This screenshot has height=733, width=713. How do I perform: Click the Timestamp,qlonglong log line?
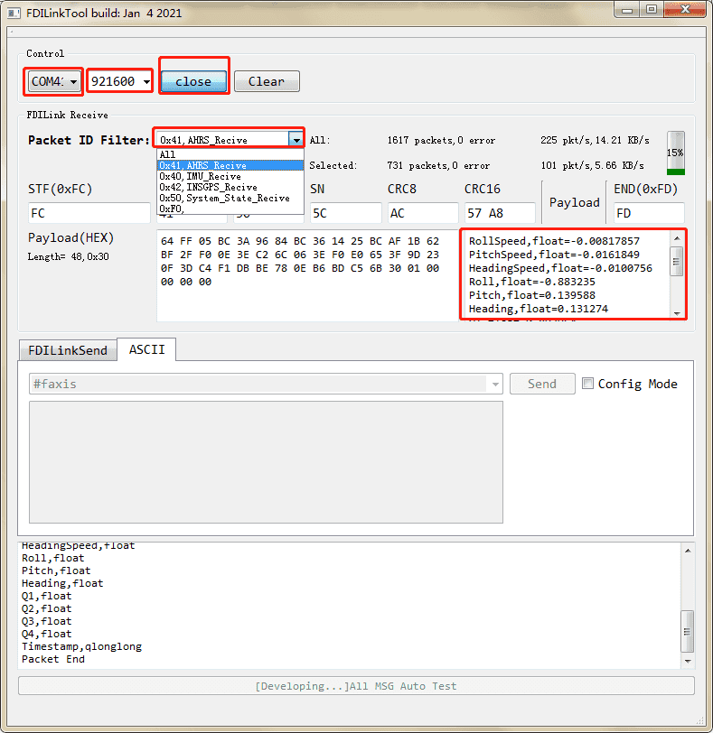(82, 646)
